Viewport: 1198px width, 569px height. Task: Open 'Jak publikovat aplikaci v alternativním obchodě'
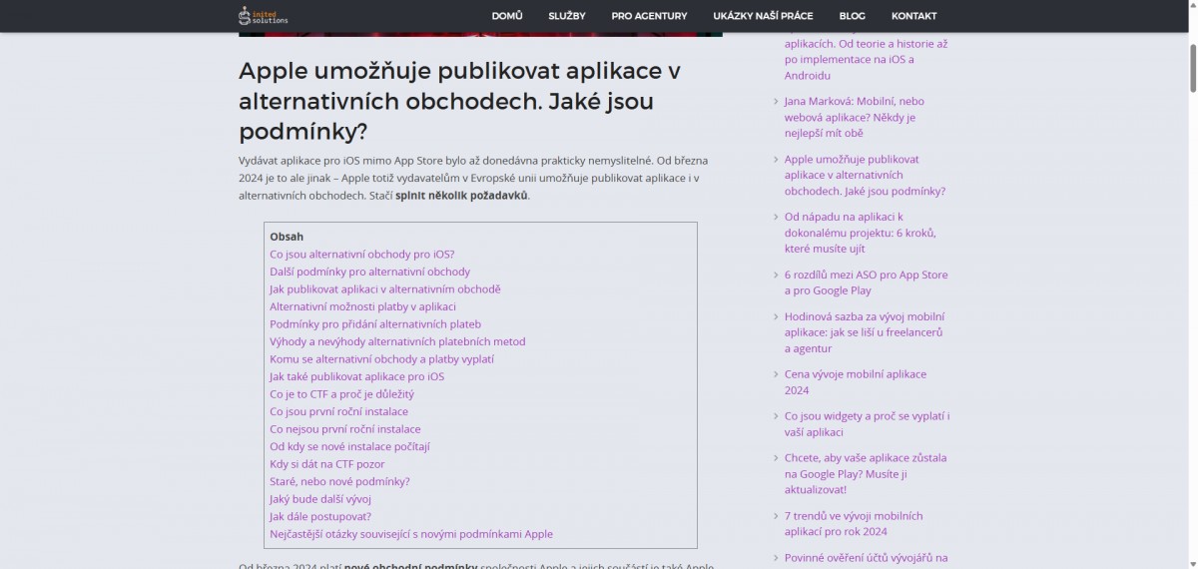pos(384,288)
